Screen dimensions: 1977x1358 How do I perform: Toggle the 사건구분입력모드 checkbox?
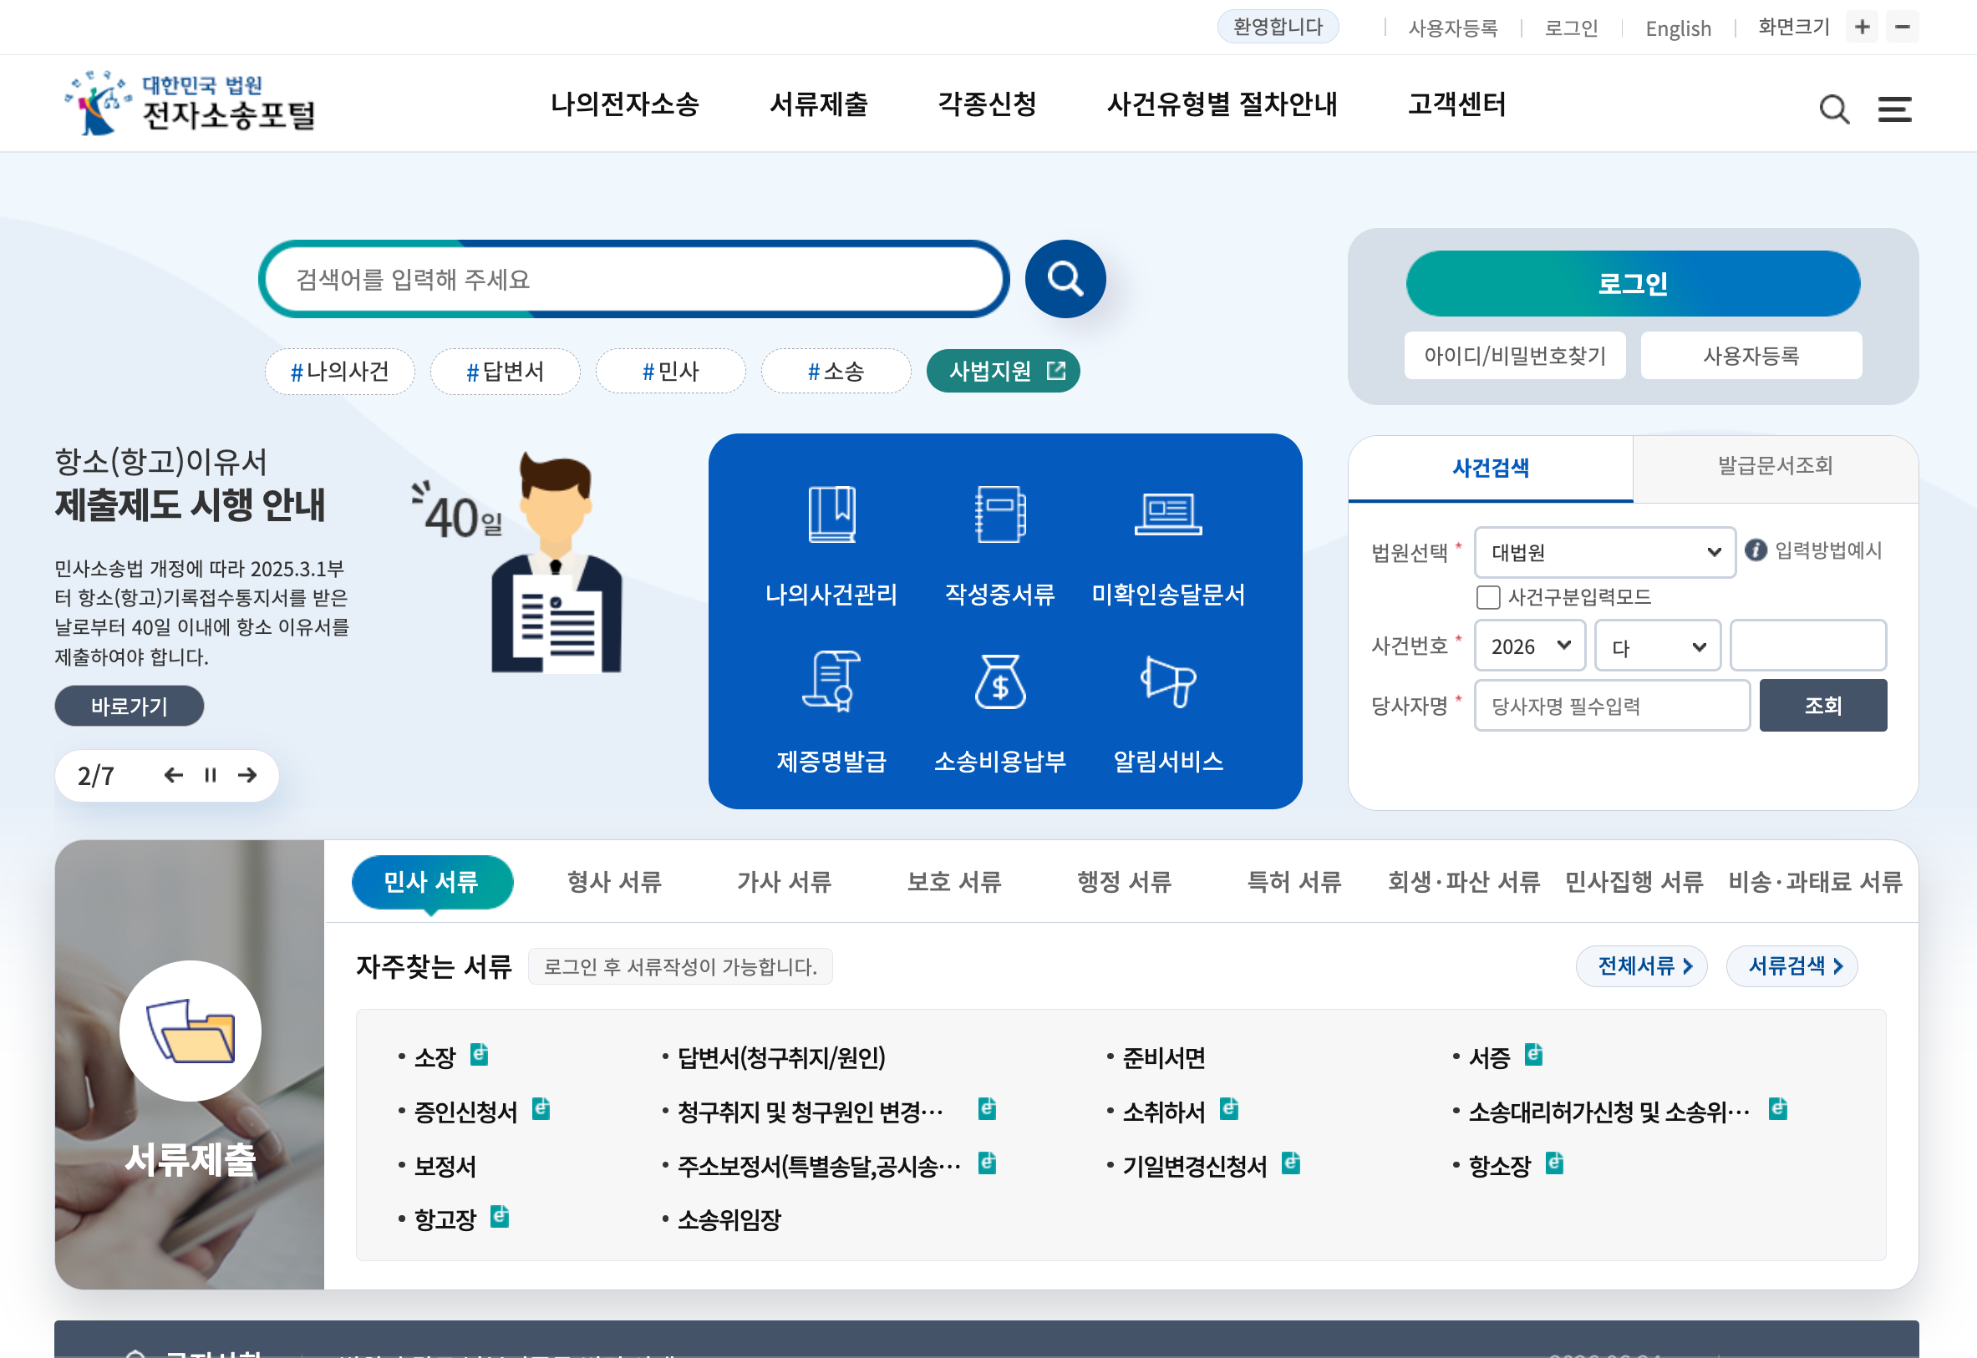click(1487, 597)
